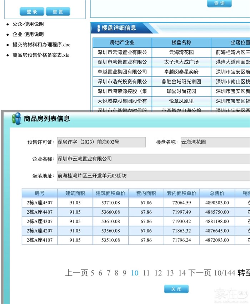Screen dimensions: 250x304
Task: Click the 查询 search button
Action: point(219,4)
